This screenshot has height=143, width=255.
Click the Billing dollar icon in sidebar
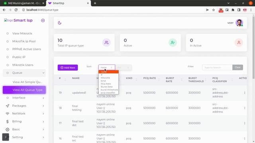tap(8, 122)
